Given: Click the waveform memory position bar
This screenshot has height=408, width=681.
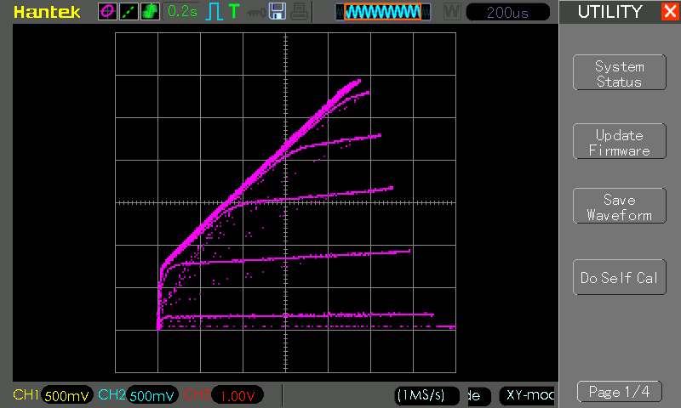Looking at the screenshot, I should [x=382, y=12].
